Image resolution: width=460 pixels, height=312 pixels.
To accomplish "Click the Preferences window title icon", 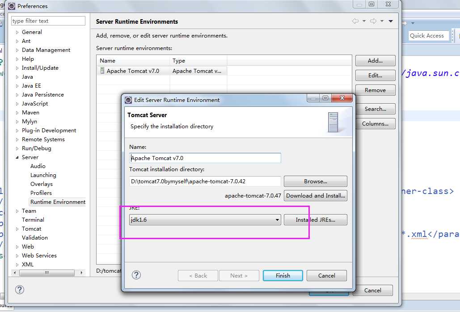I will [x=12, y=6].
